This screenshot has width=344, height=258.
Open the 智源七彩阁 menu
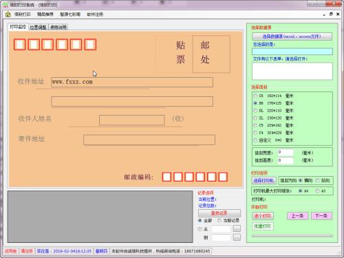click(x=70, y=14)
